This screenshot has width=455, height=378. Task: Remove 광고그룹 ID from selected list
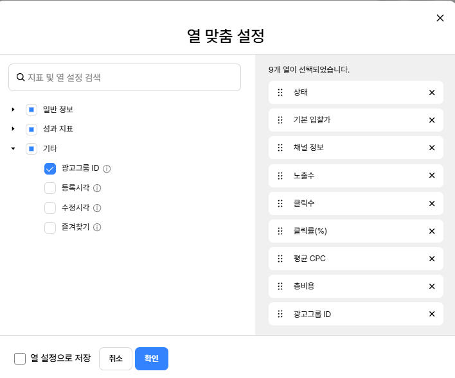point(432,314)
